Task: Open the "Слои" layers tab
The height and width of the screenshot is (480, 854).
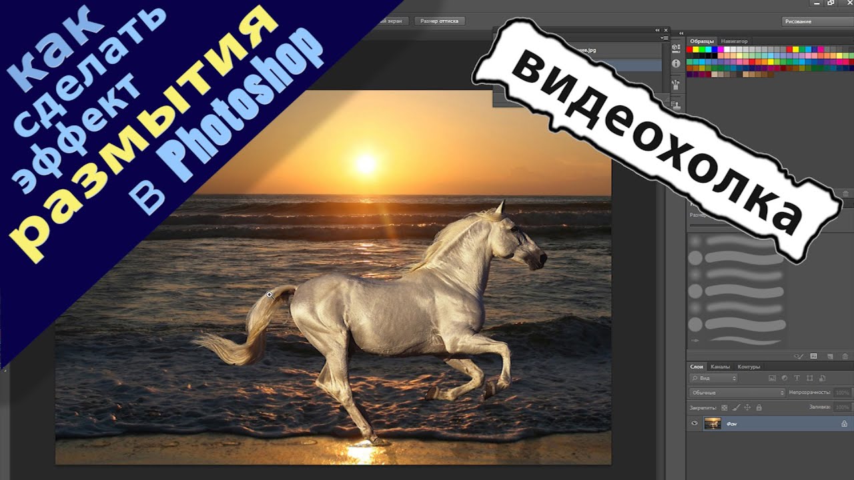Action: 697,367
